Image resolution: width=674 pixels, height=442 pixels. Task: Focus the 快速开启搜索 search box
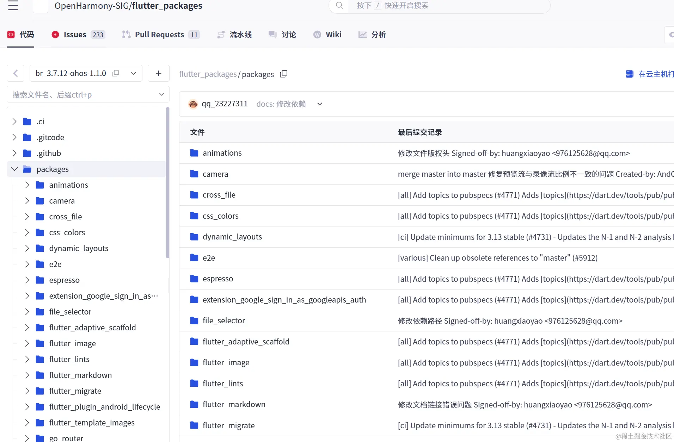pyautogui.click(x=448, y=6)
